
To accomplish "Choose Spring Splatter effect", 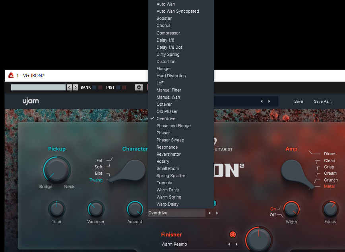I will pos(180,176).
